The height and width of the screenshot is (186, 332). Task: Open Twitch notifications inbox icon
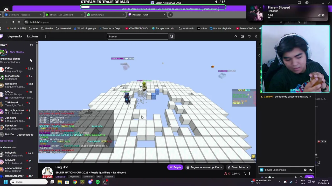[x=242, y=36]
